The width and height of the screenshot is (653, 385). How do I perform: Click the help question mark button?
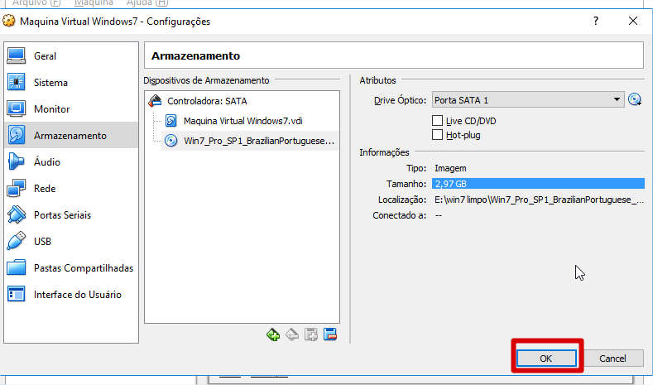click(x=596, y=21)
